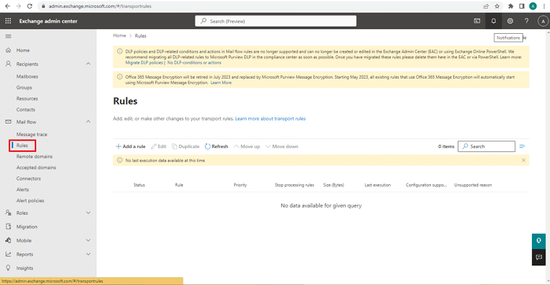
Task: Go back using browser back arrow
Action: [7, 6]
